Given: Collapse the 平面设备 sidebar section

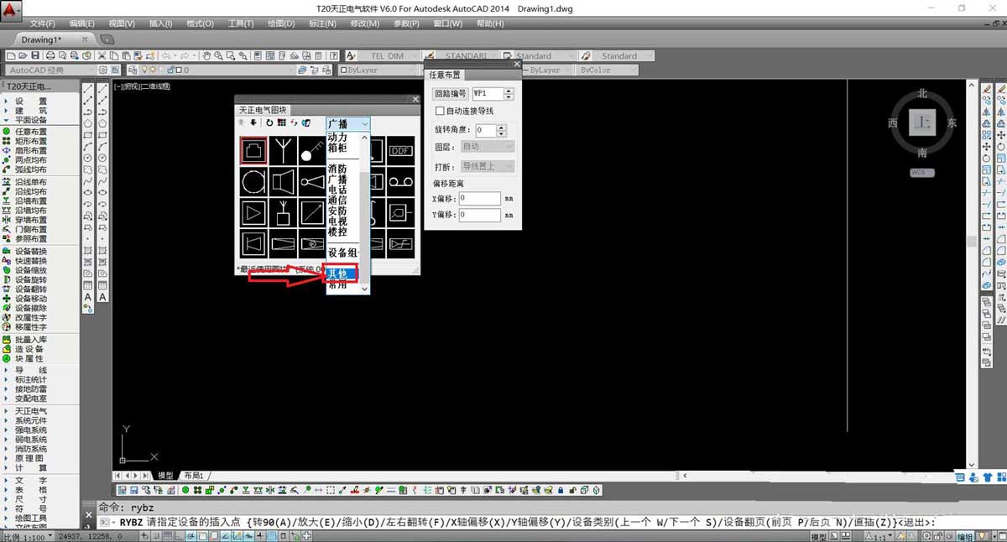Looking at the screenshot, I should (x=30, y=119).
